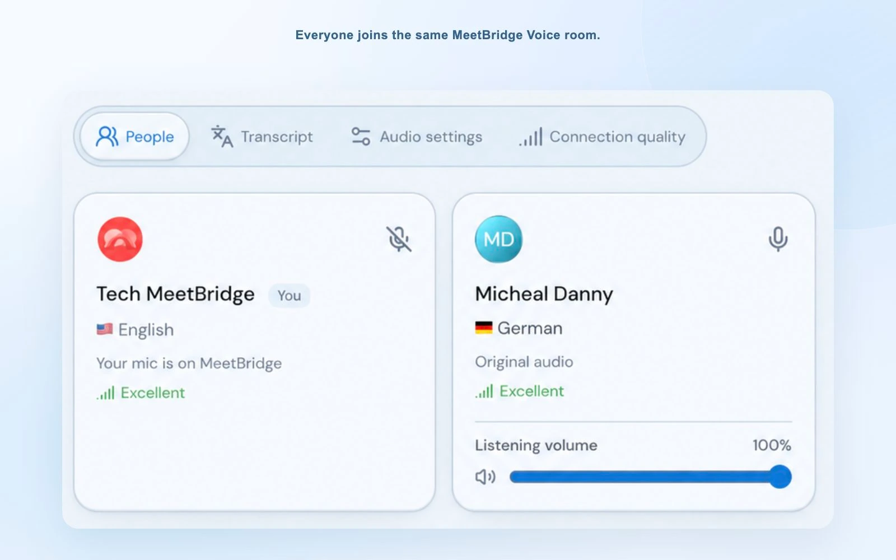Open the Connection quality tab
Screen dimensions: 896x560
tap(602, 137)
